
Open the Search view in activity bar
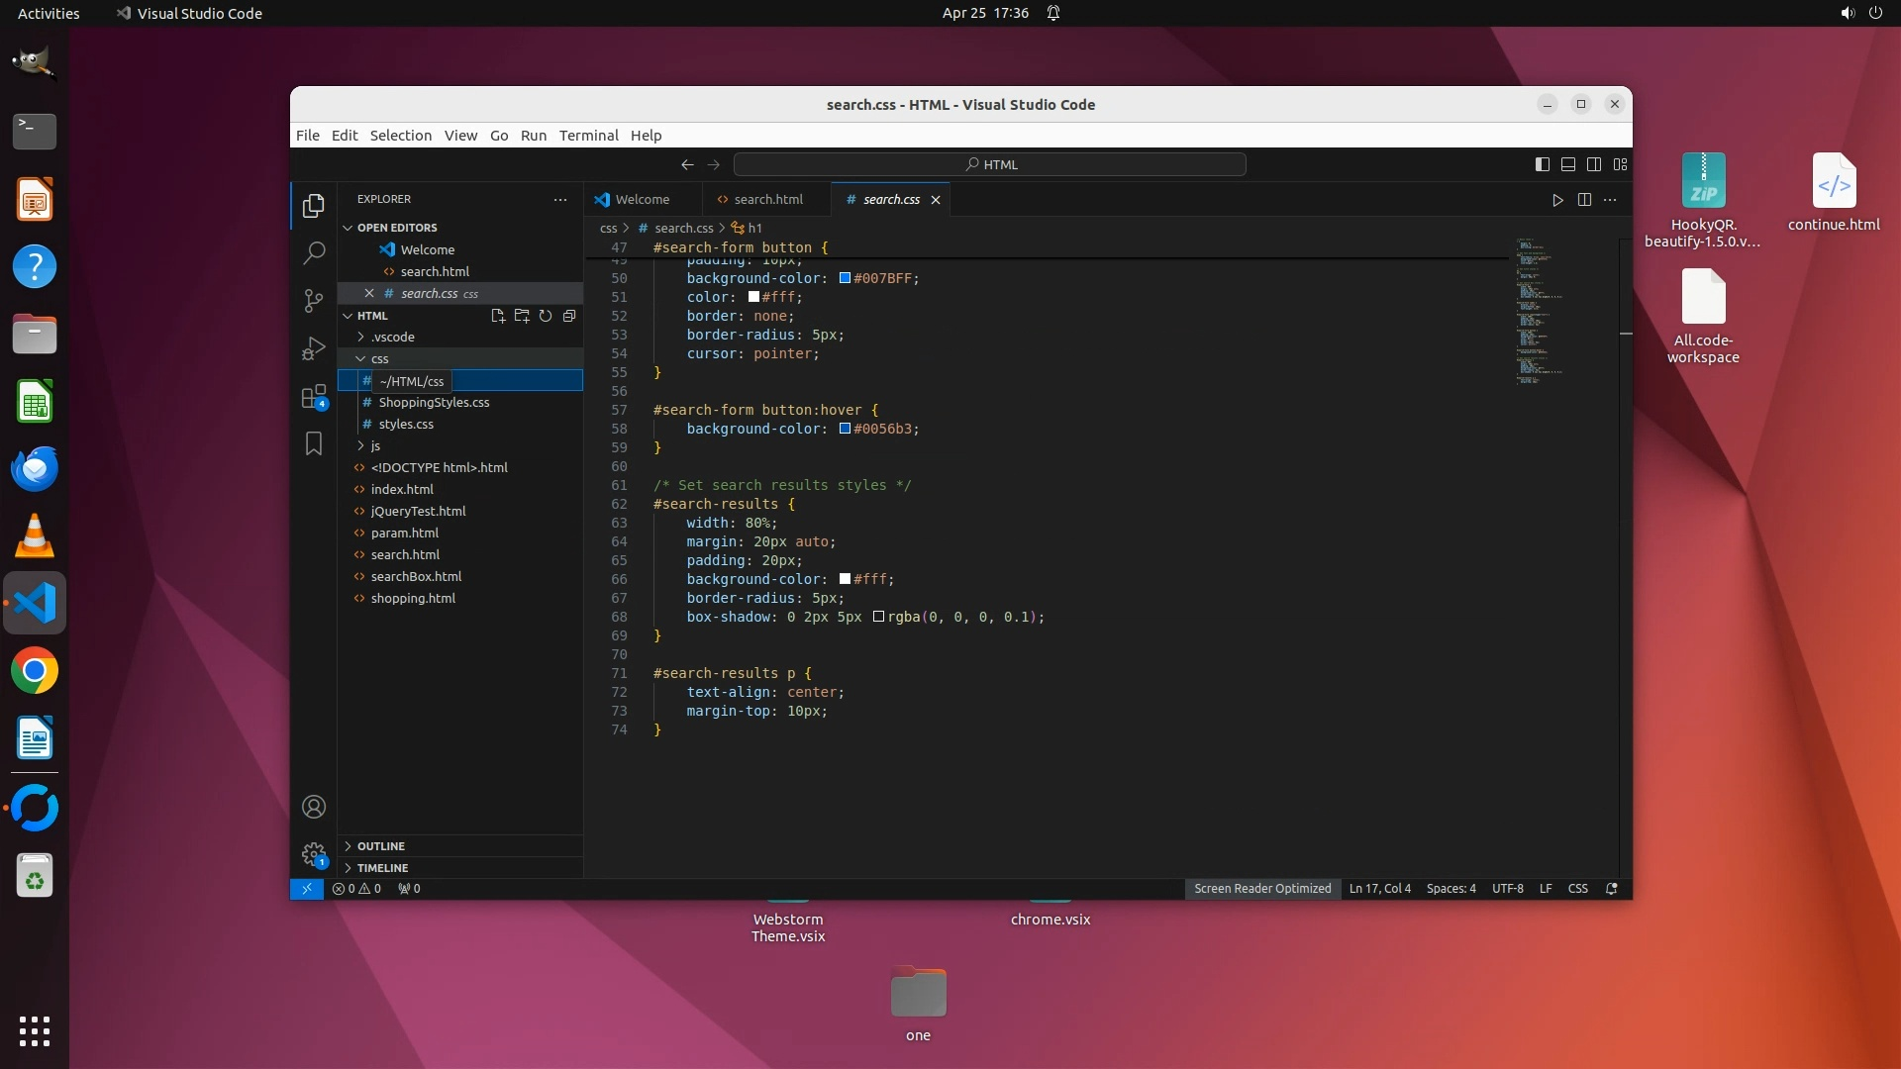314,253
